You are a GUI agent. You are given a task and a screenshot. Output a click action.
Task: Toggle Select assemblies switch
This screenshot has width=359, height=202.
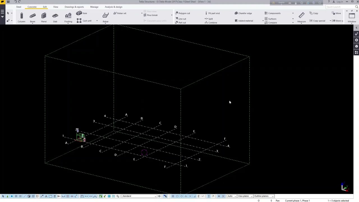pyautogui.click(x=109, y=196)
